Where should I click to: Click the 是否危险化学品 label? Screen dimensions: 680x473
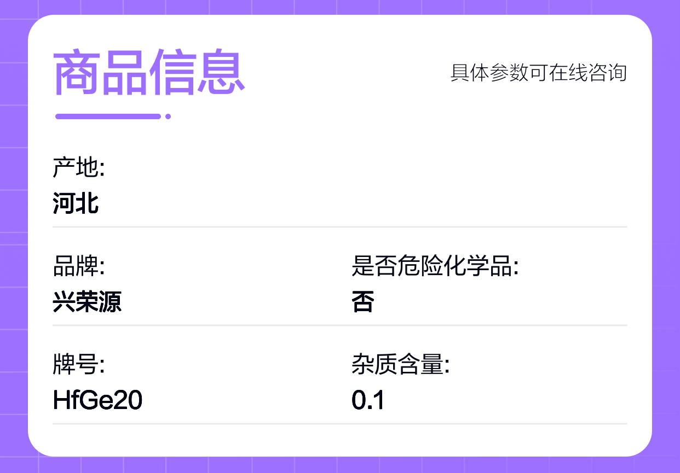pyautogui.click(x=435, y=267)
